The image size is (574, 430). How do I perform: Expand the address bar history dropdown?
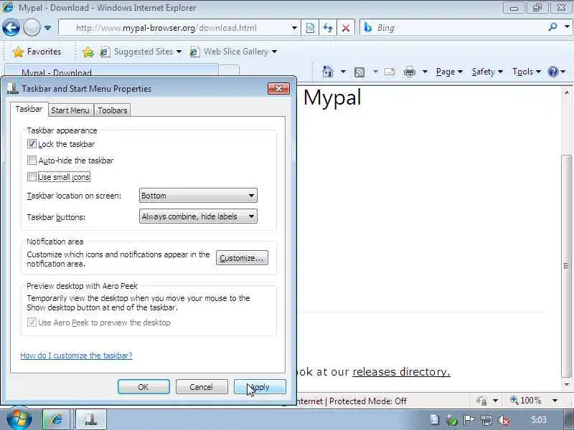pos(294,28)
